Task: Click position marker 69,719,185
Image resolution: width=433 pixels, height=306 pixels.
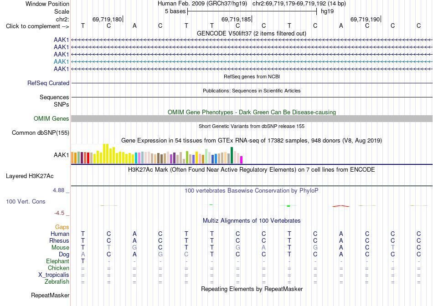Action: 236,19
